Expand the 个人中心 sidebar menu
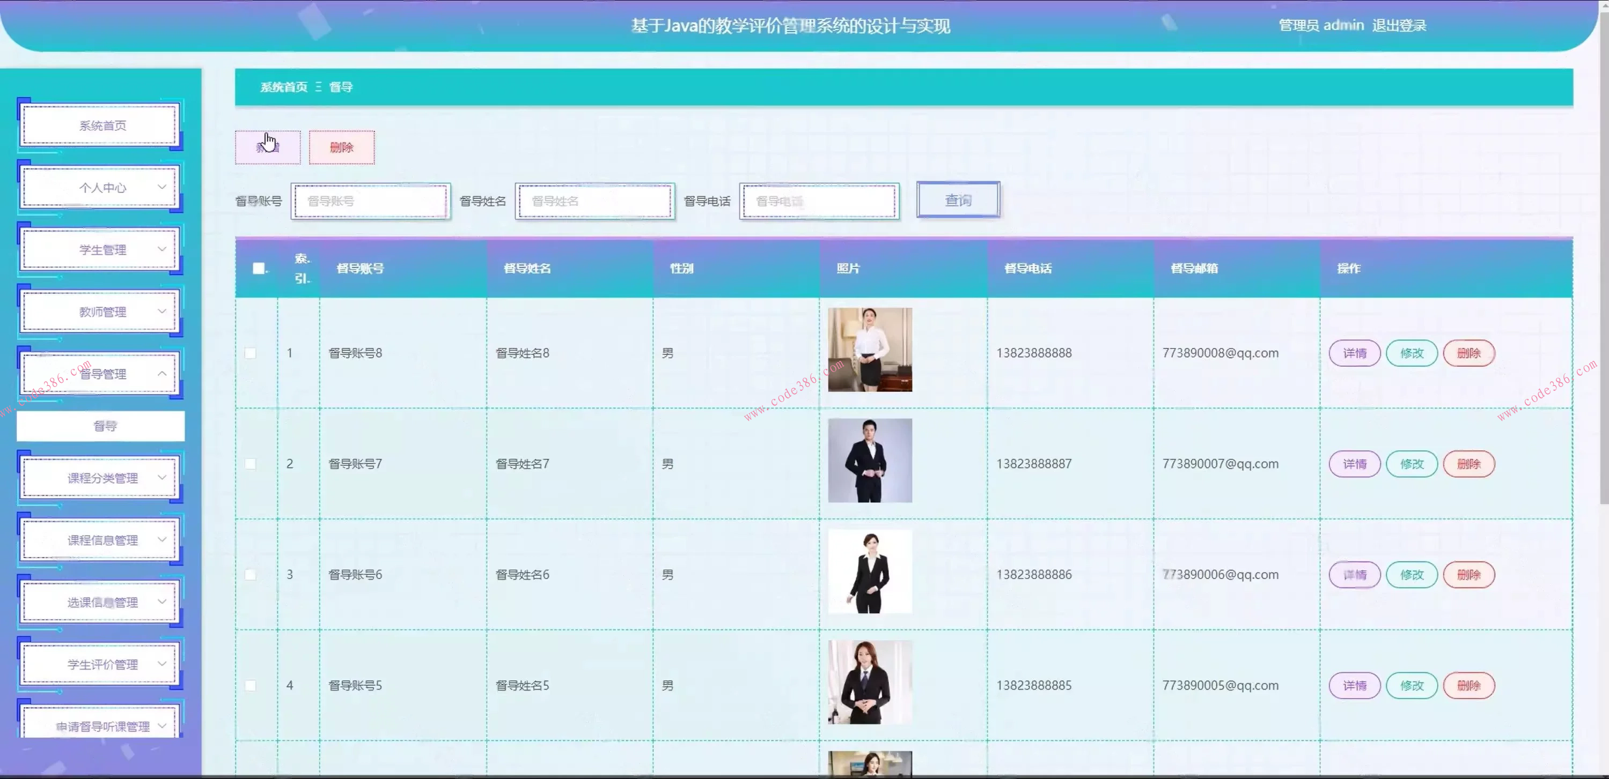 [x=101, y=187]
